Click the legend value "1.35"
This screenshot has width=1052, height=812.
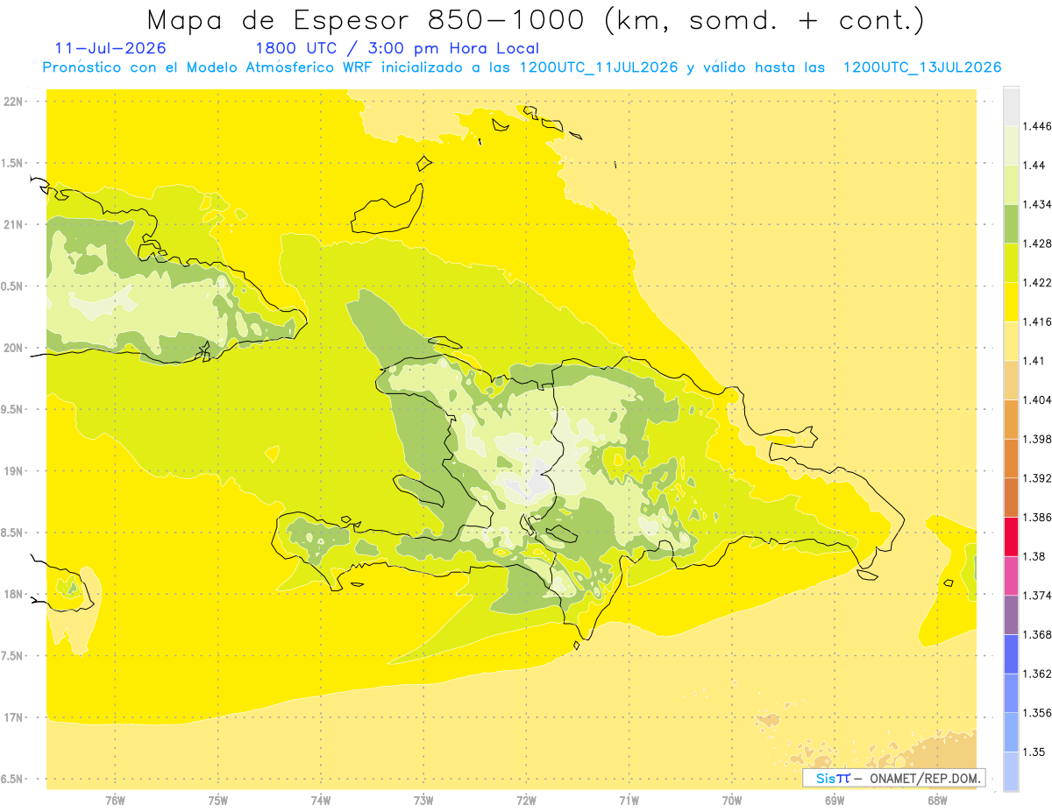(1034, 751)
